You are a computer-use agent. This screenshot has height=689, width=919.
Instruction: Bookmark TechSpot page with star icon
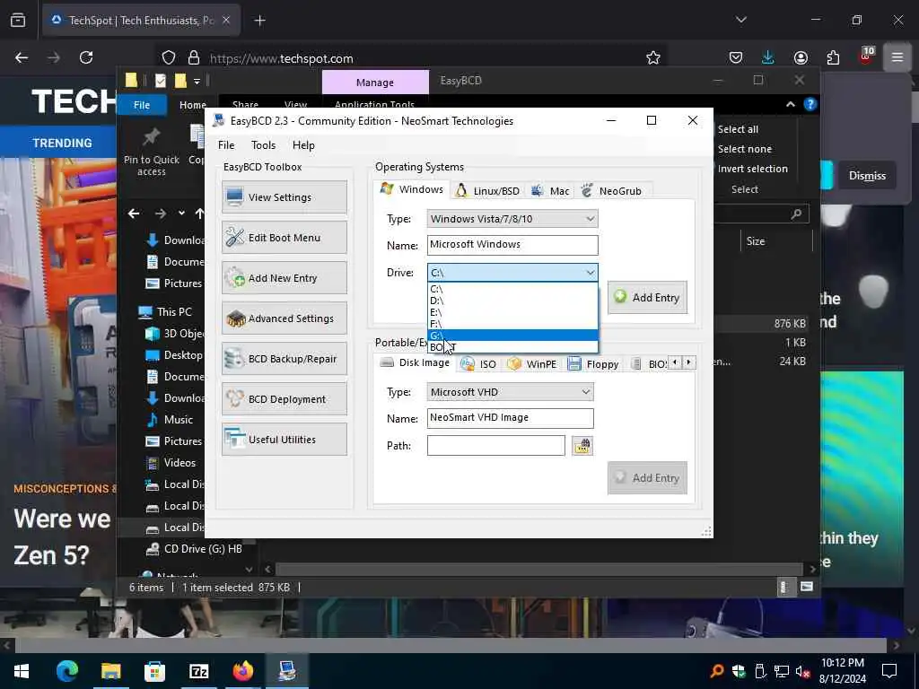(653, 58)
